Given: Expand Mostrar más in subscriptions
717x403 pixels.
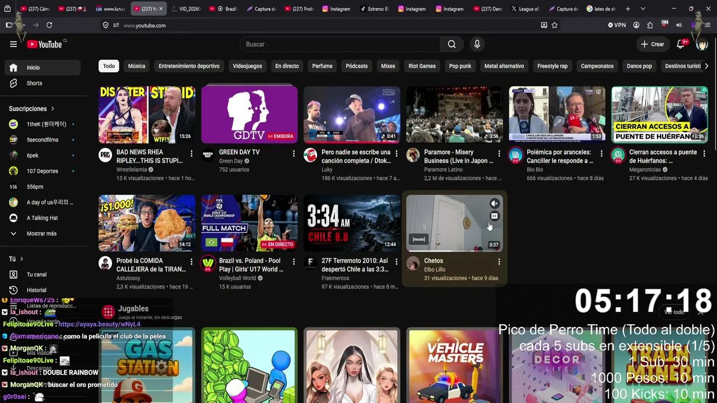Looking at the screenshot, I should tap(43, 233).
